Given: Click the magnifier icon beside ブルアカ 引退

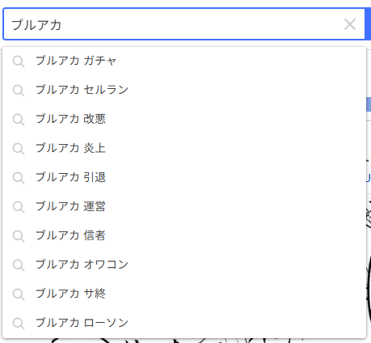Looking at the screenshot, I should tap(19, 178).
